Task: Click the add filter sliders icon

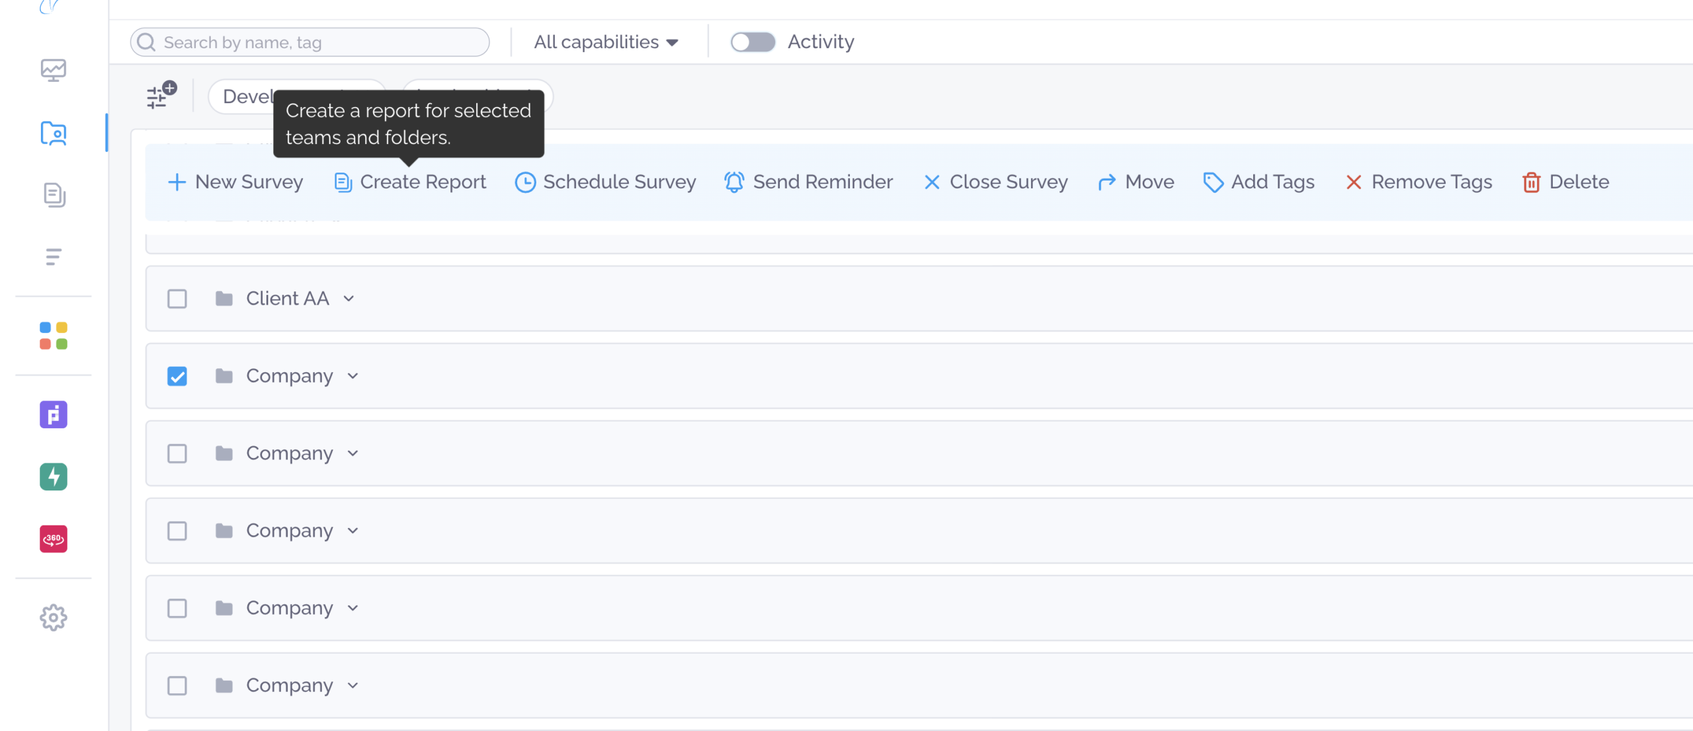Action: 161,96
